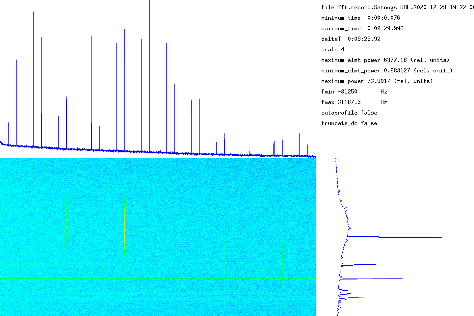The image size is (474, 316).
Task: Click the longest spike in the time profile
Action: coord(410,237)
